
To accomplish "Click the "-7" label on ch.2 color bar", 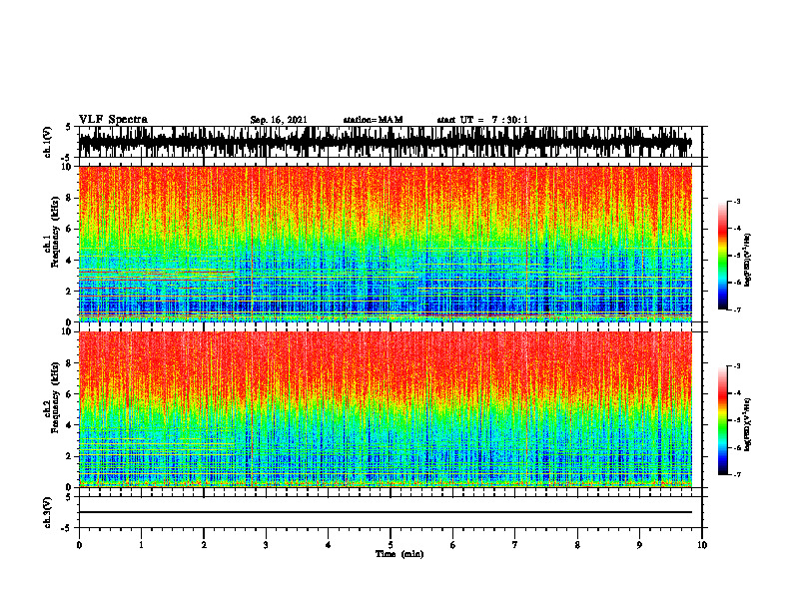I will (x=737, y=474).
